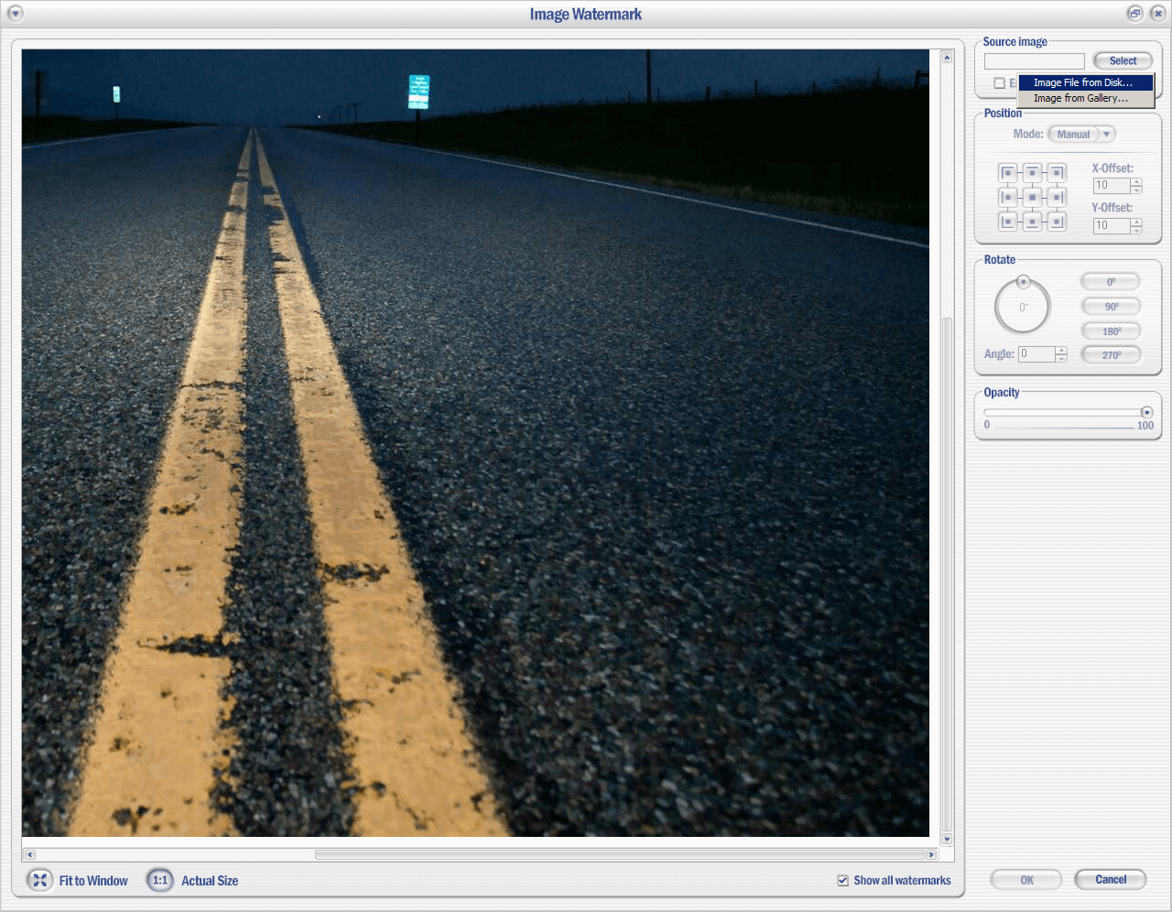1172x912 pixels.
Task: Click the 1:1 Actual Size icon
Action: 160,880
